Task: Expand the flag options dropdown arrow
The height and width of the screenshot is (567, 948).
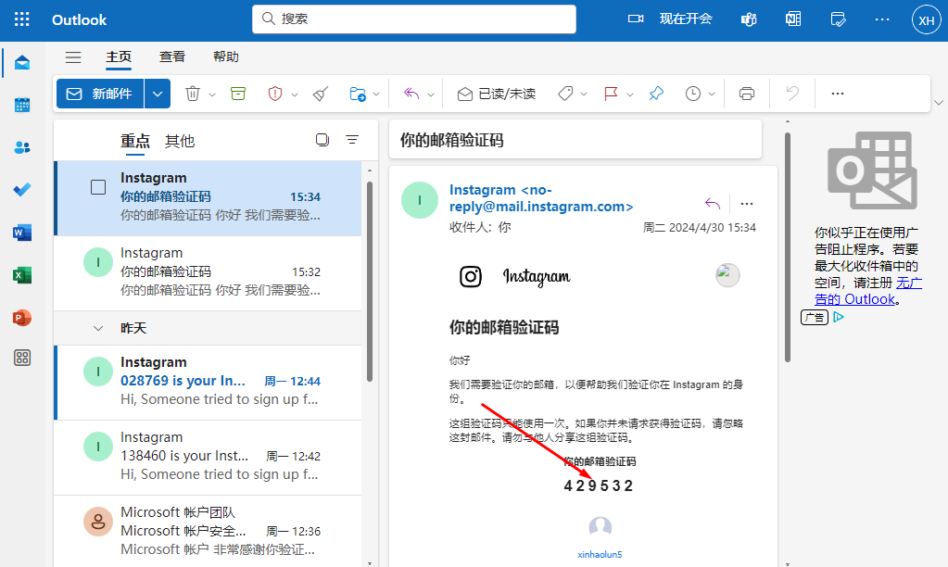Action: coord(629,94)
